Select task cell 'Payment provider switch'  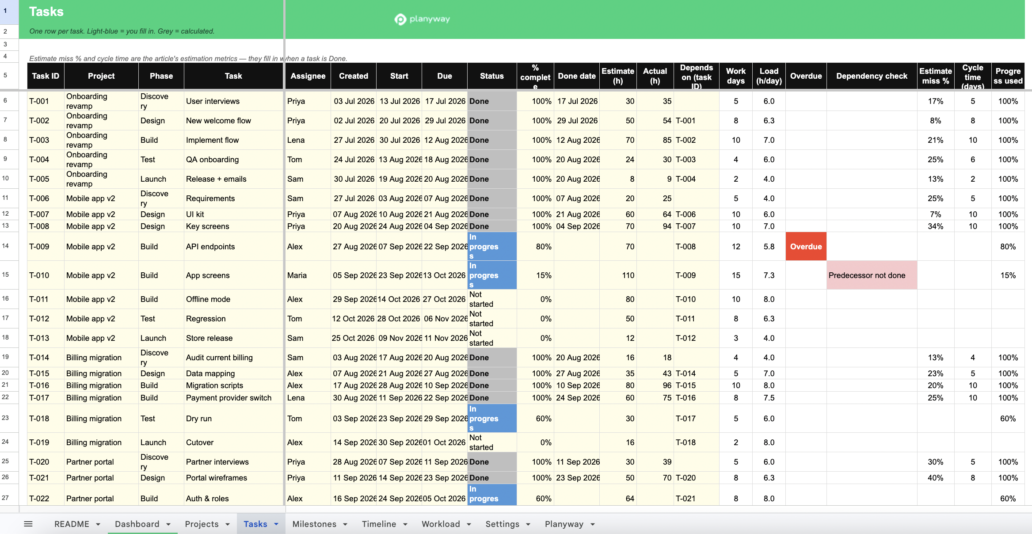coord(233,398)
